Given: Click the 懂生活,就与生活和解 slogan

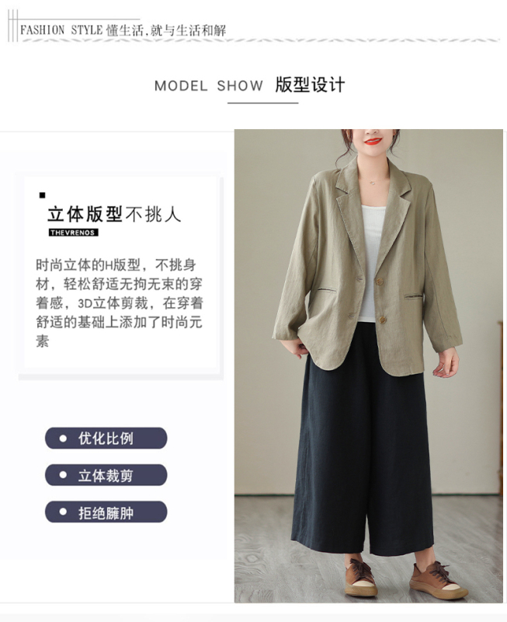Looking at the screenshot, I should pyautogui.click(x=166, y=30).
